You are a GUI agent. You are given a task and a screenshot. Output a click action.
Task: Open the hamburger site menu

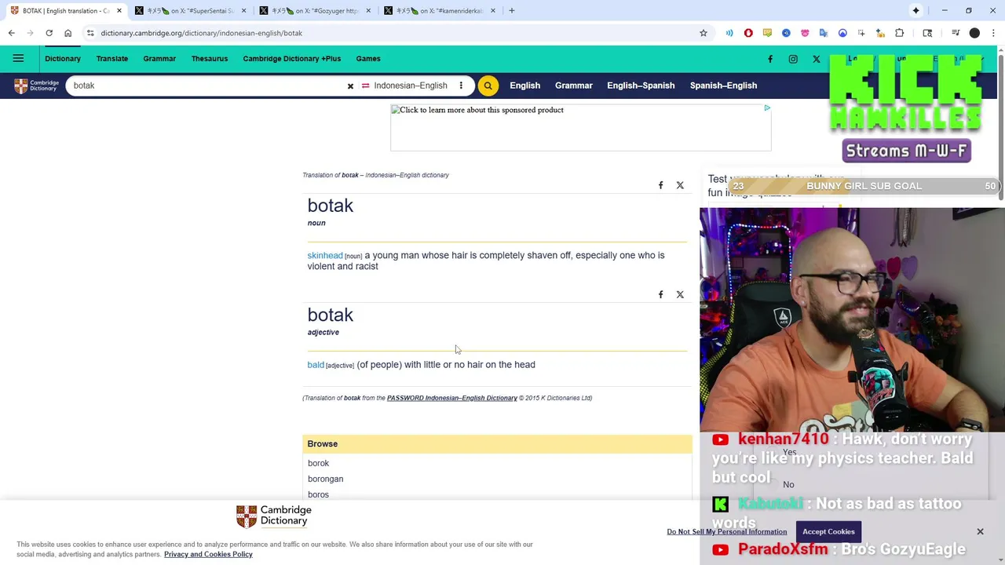(x=18, y=58)
